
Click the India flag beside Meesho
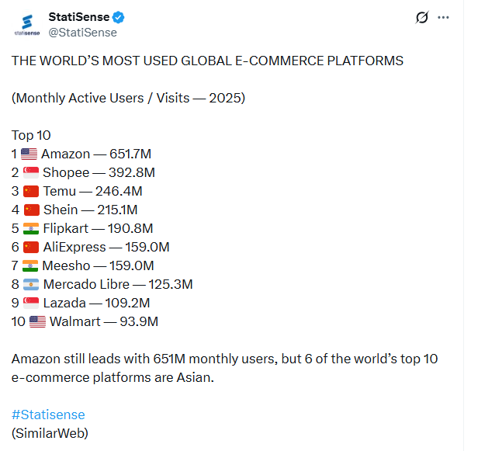click(x=31, y=265)
